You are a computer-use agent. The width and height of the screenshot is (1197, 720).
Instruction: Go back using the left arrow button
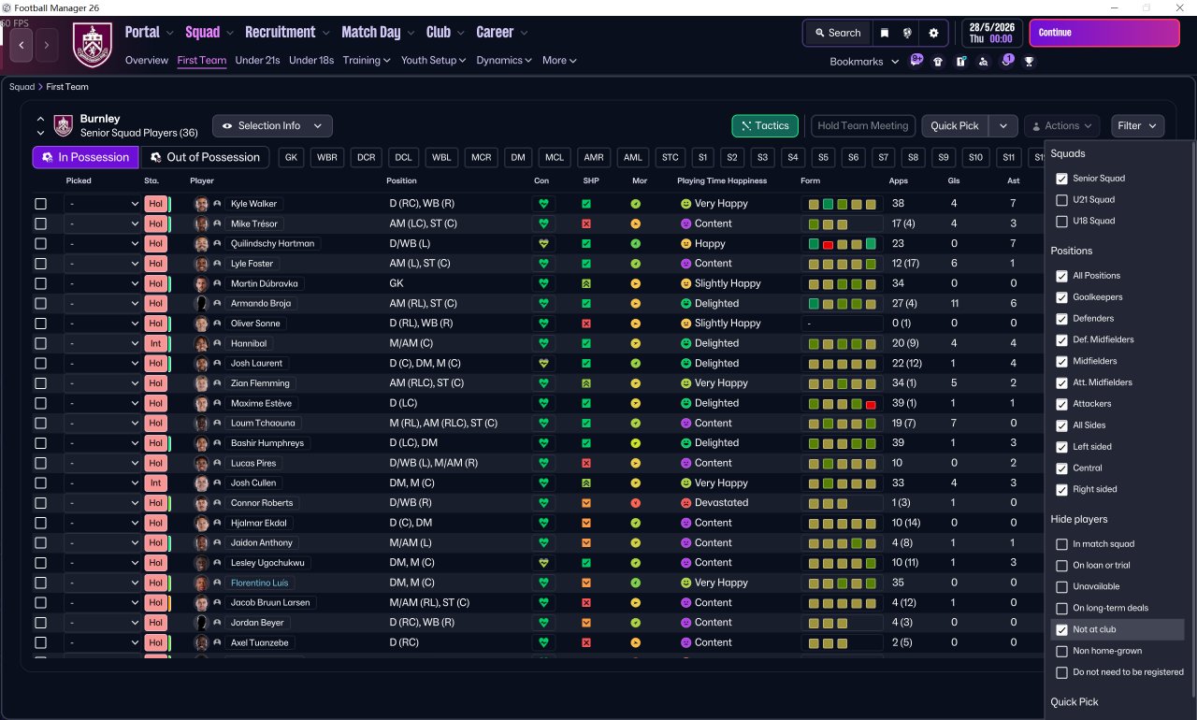pos(22,44)
